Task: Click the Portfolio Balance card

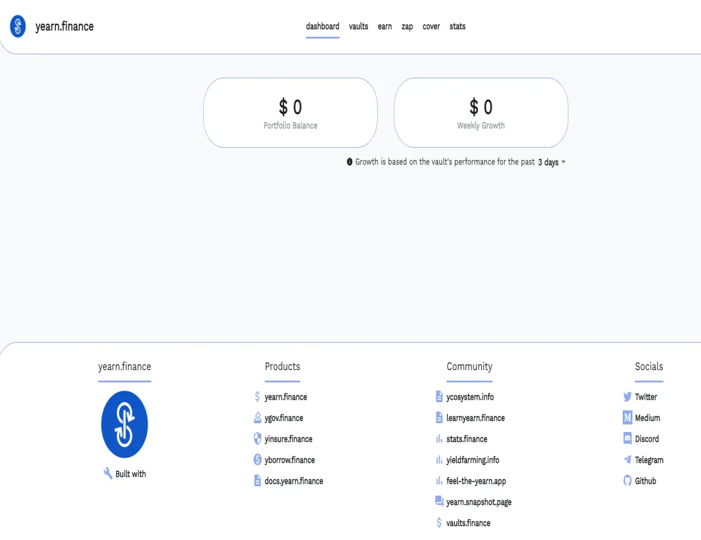Action: (x=290, y=113)
